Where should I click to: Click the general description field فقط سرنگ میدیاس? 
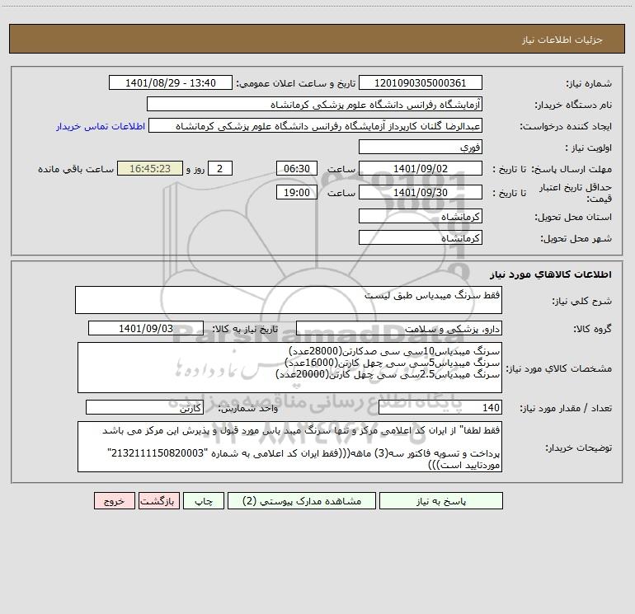click(x=289, y=300)
